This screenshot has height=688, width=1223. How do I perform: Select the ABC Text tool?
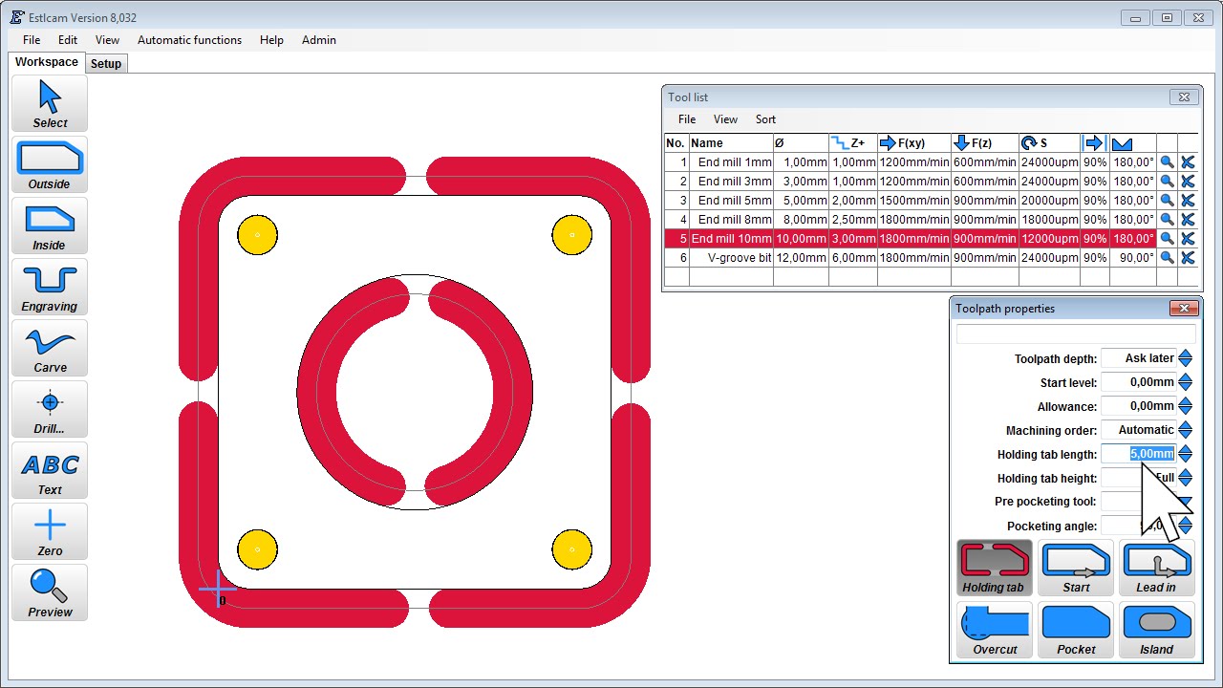point(50,470)
